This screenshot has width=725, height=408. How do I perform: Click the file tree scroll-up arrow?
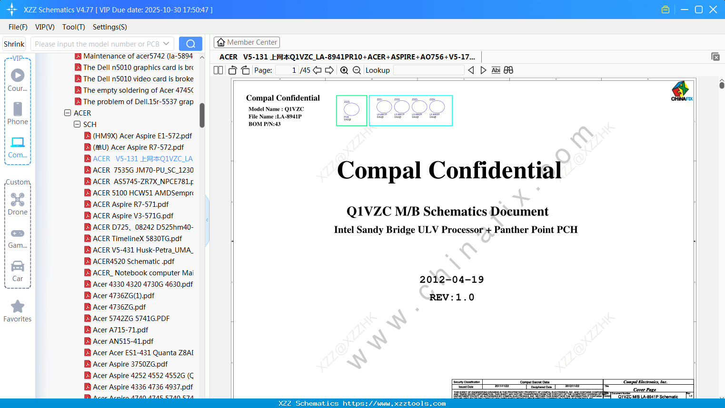click(x=202, y=57)
